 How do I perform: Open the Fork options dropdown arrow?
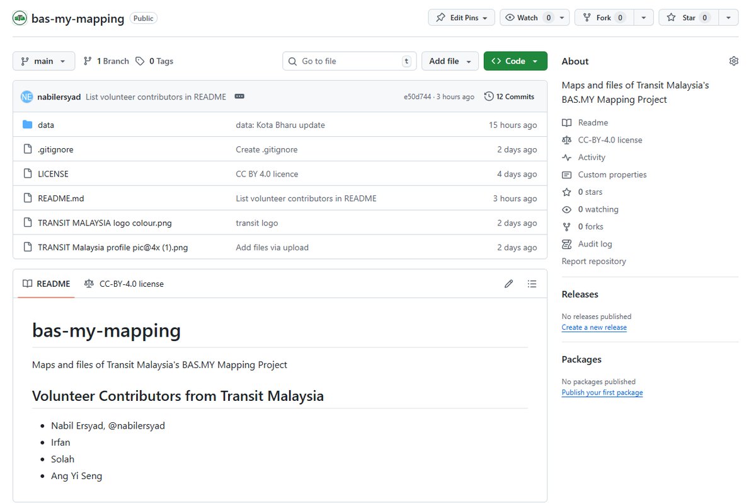pyautogui.click(x=643, y=18)
